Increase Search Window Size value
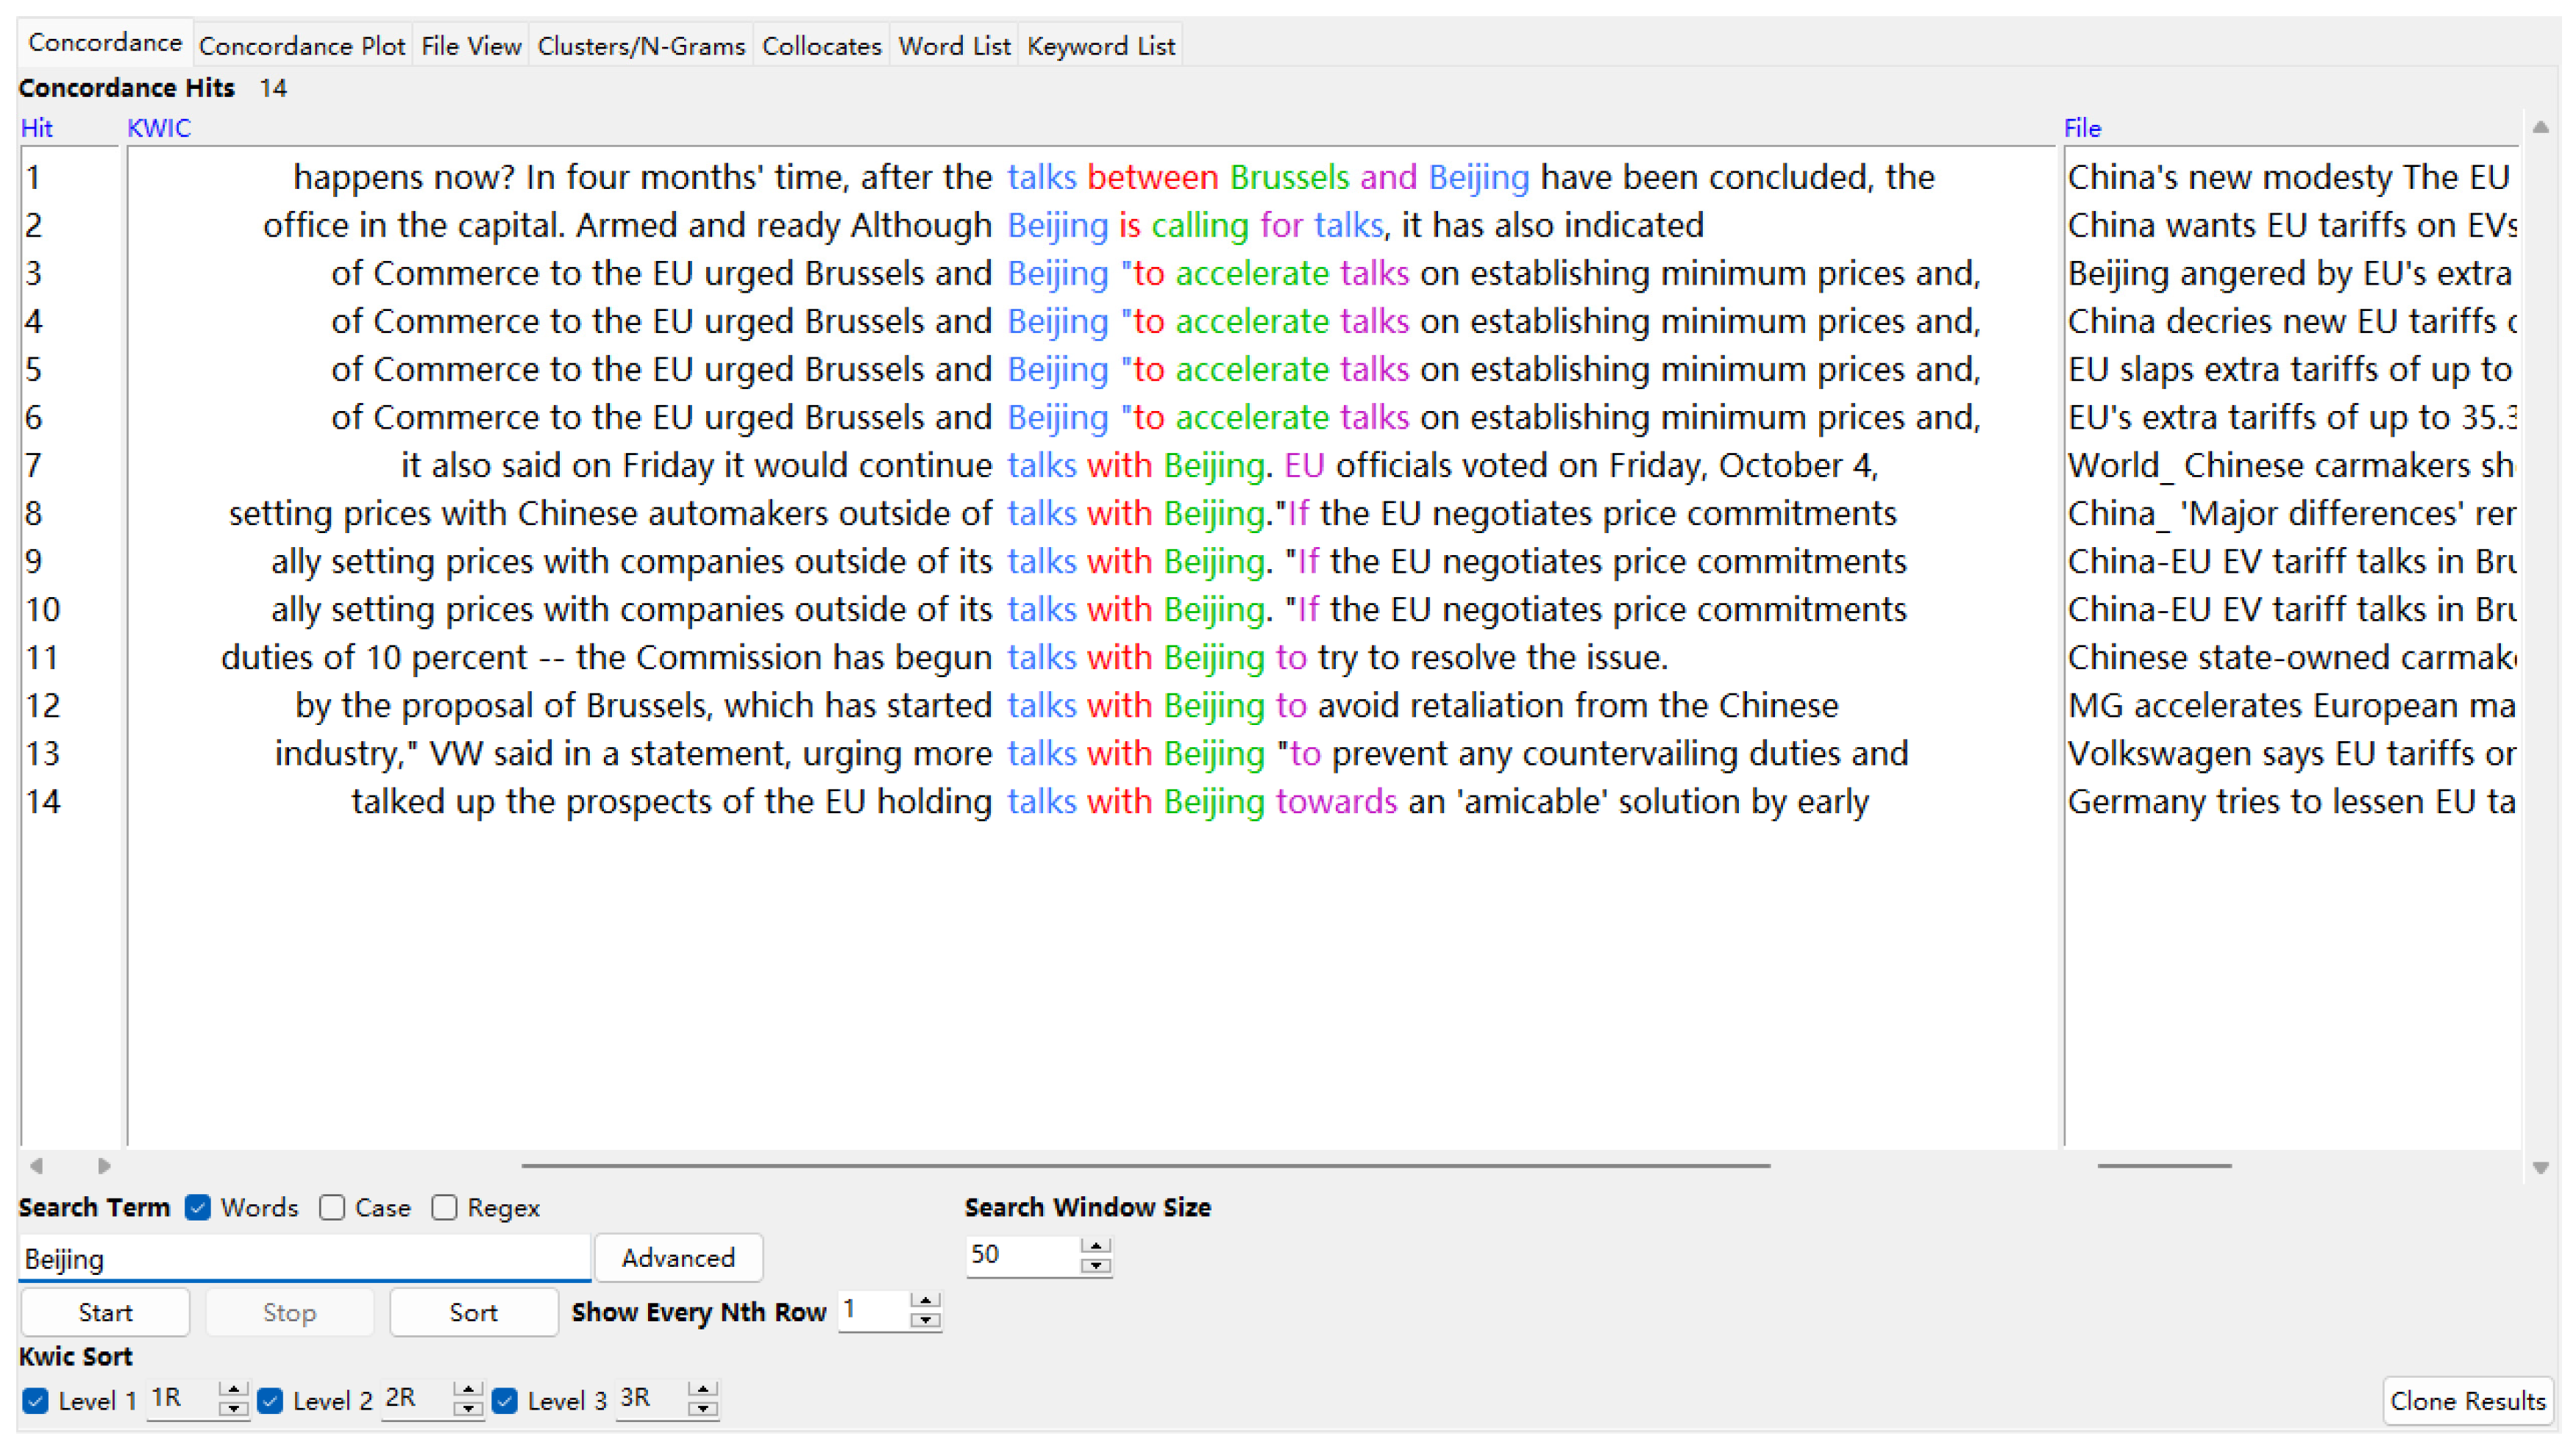 click(x=1096, y=1246)
